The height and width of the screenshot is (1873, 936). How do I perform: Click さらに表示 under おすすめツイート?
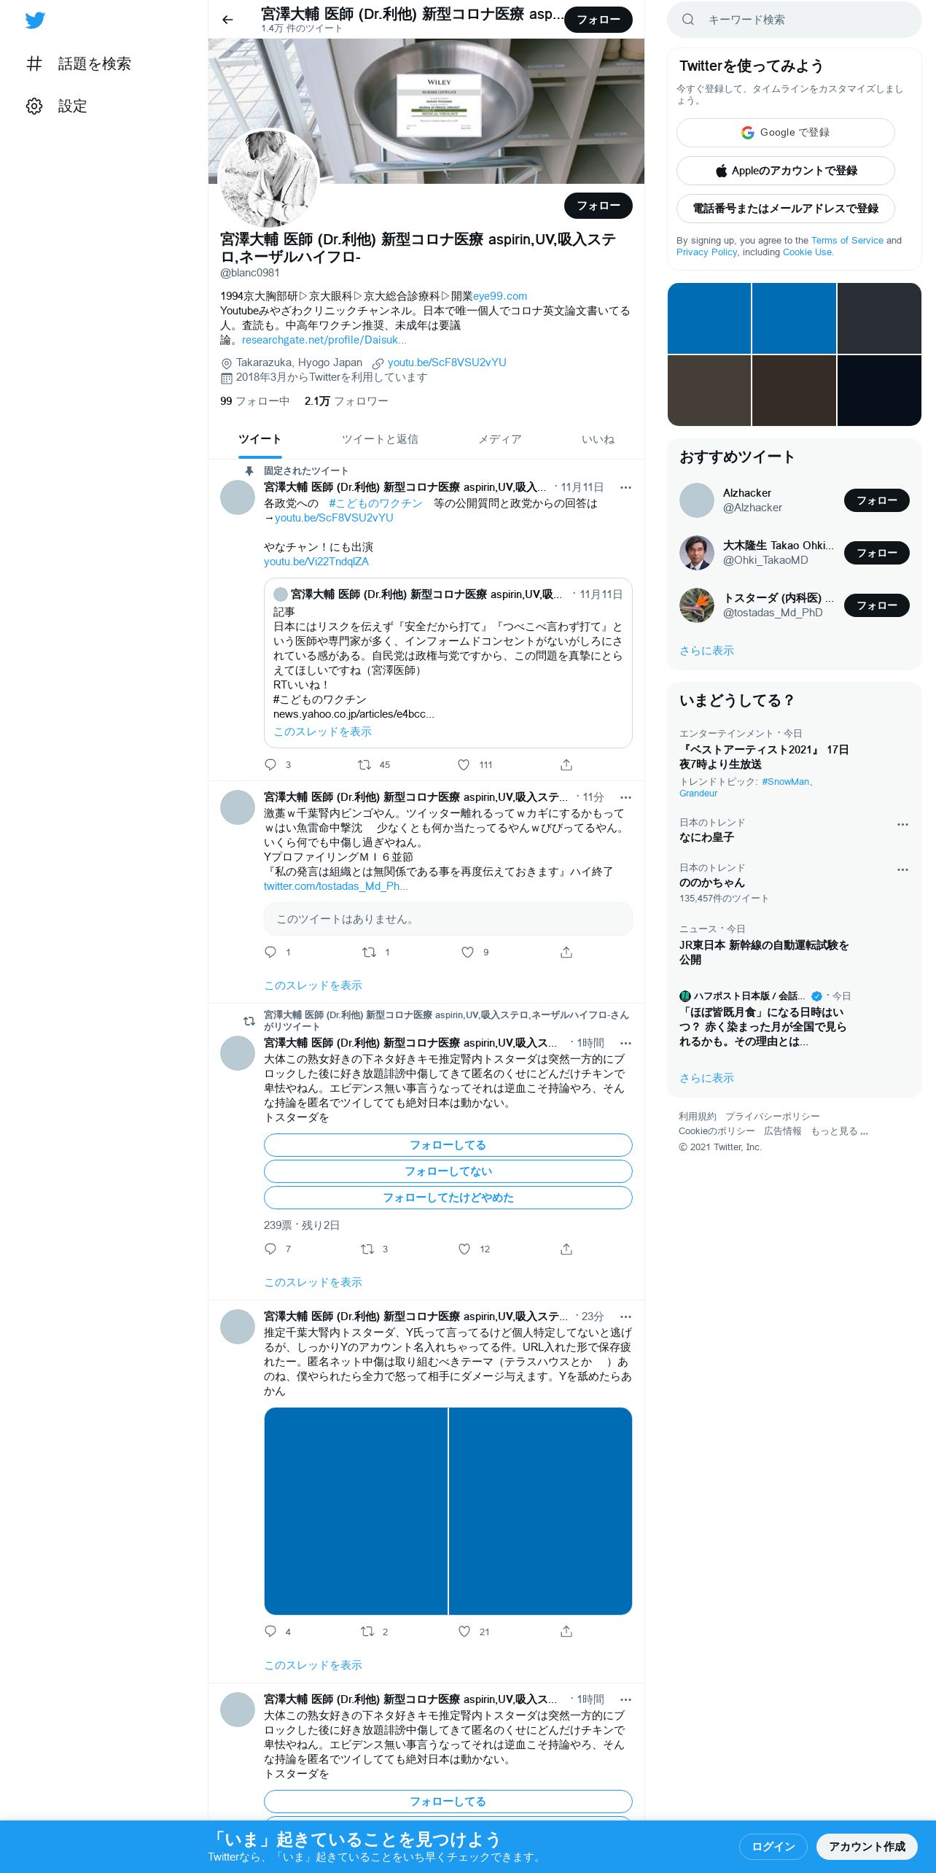tap(706, 651)
